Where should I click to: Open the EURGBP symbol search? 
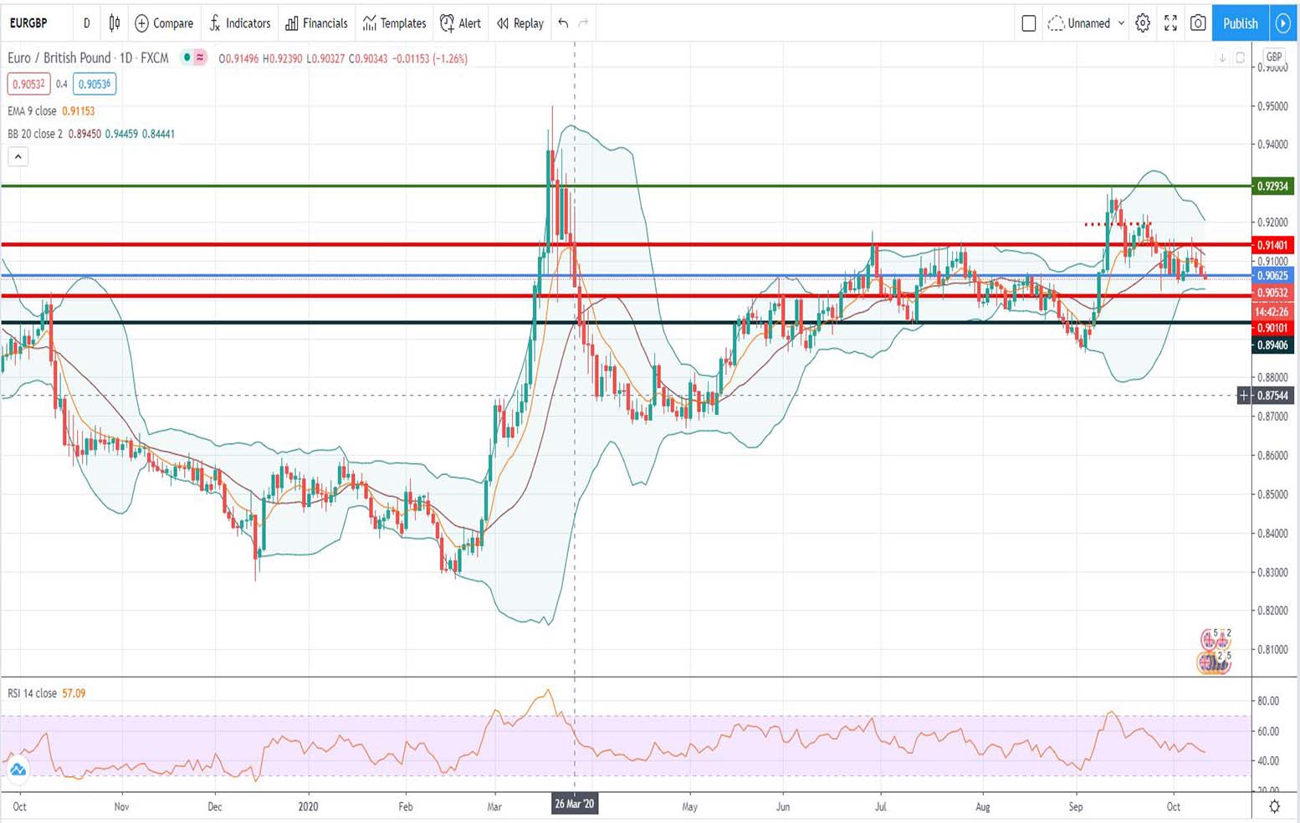[30, 23]
